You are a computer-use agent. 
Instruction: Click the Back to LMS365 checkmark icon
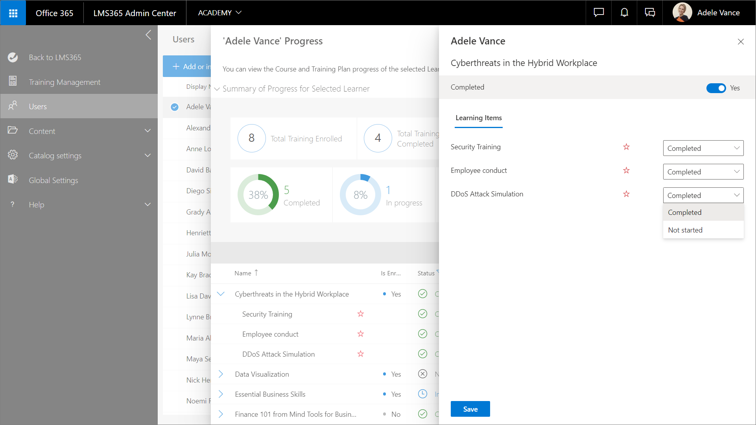point(13,57)
